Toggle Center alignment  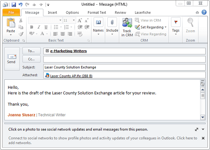coord(63,34)
